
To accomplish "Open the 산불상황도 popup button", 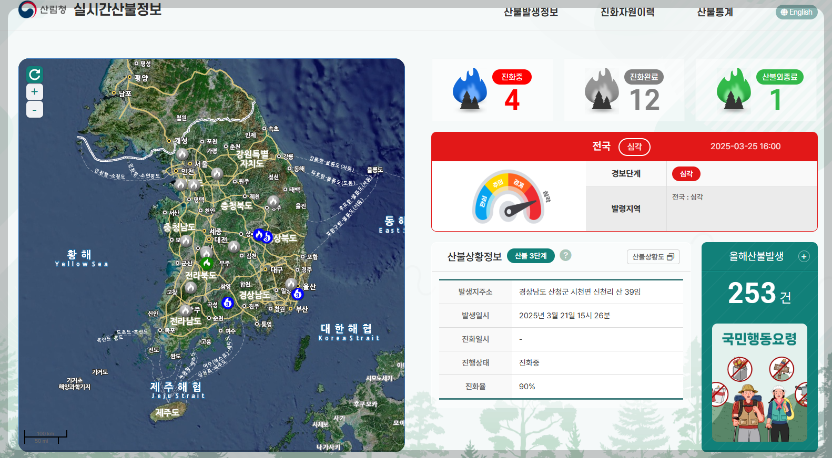I will 653,257.
